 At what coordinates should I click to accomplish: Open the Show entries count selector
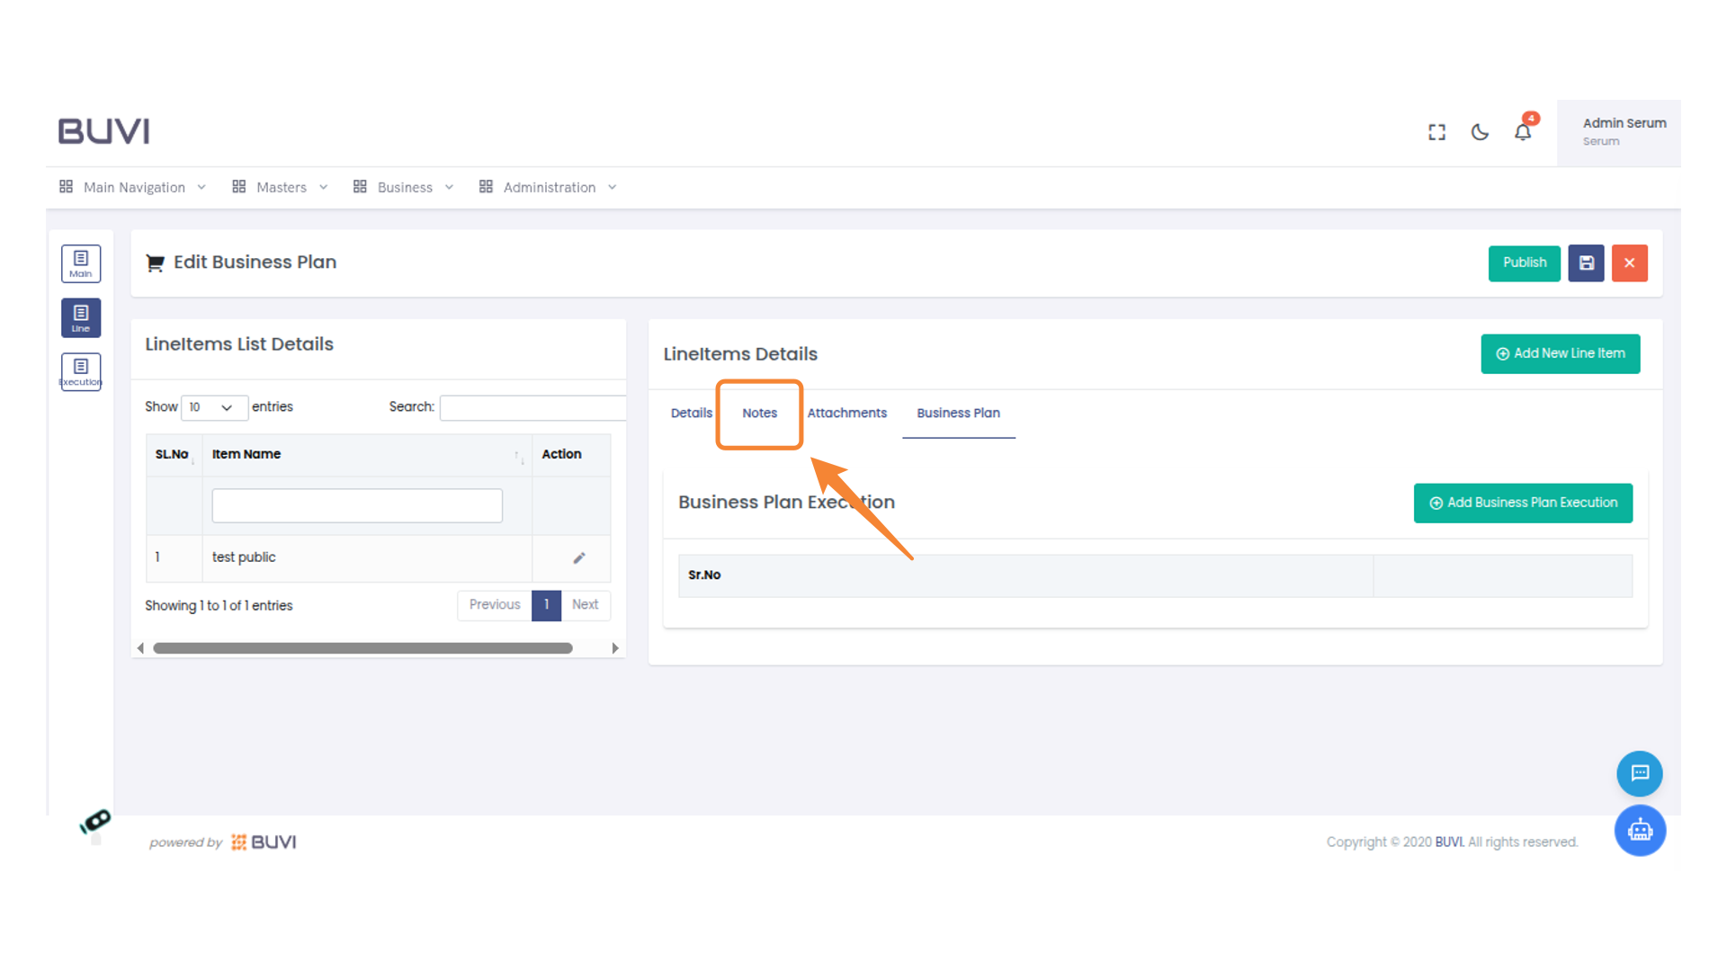click(x=214, y=407)
